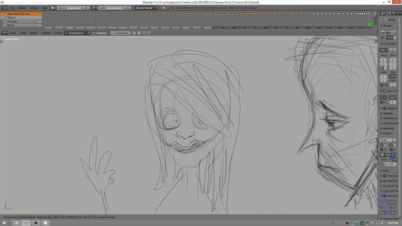
Task: Open the Help menu
Action: click(45, 8)
